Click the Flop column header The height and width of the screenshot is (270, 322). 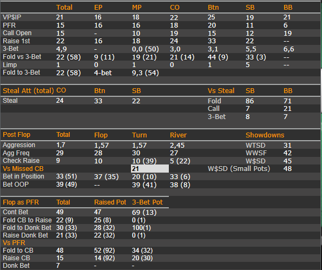pos(101,135)
